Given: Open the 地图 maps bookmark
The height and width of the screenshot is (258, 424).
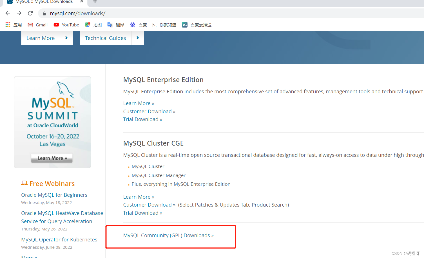Looking at the screenshot, I should click(x=93, y=25).
